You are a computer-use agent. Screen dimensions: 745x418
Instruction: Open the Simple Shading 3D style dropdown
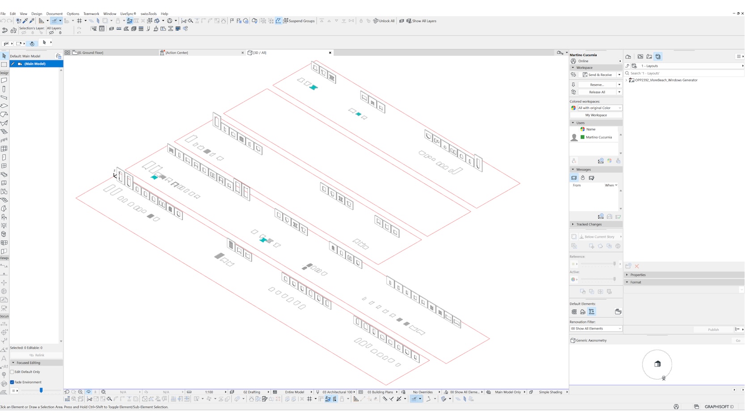click(x=550, y=393)
